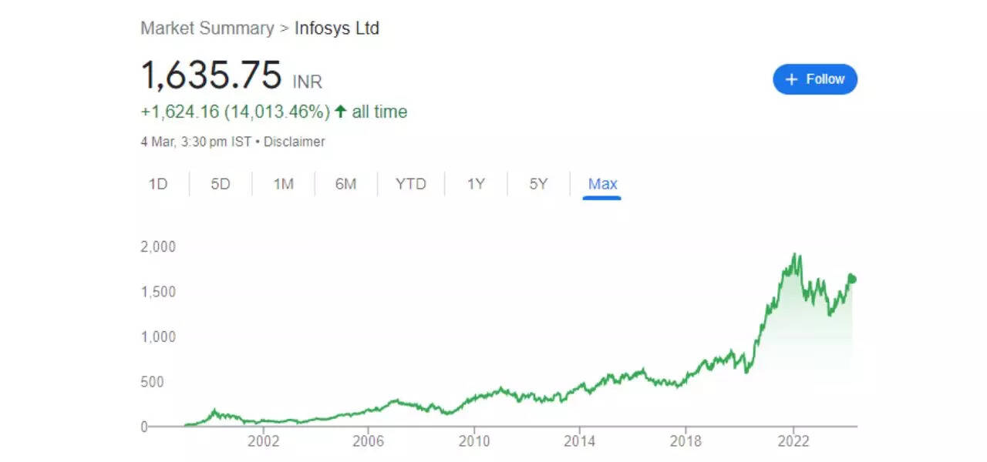This screenshot has height=462, width=987.
Task: Select the 1Y chart period
Action: [475, 184]
